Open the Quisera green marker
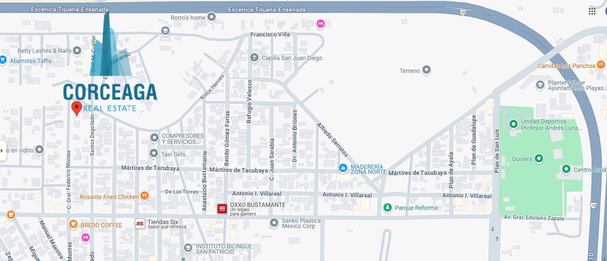The height and width of the screenshot is (261, 607). 539,158
